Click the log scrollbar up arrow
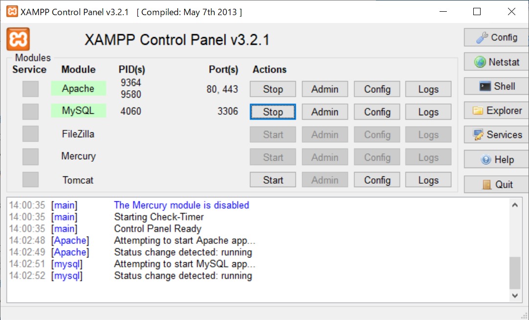Image resolution: width=529 pixels, height=320 pixels. [515, 205]
